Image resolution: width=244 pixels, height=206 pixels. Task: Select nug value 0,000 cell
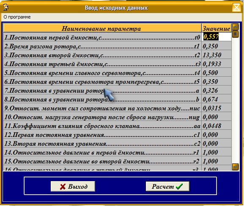[x=217, y=117]
